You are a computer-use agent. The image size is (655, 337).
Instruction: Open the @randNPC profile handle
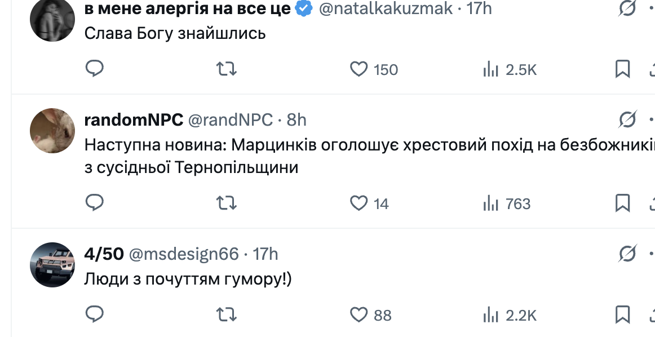pos(229,120)
